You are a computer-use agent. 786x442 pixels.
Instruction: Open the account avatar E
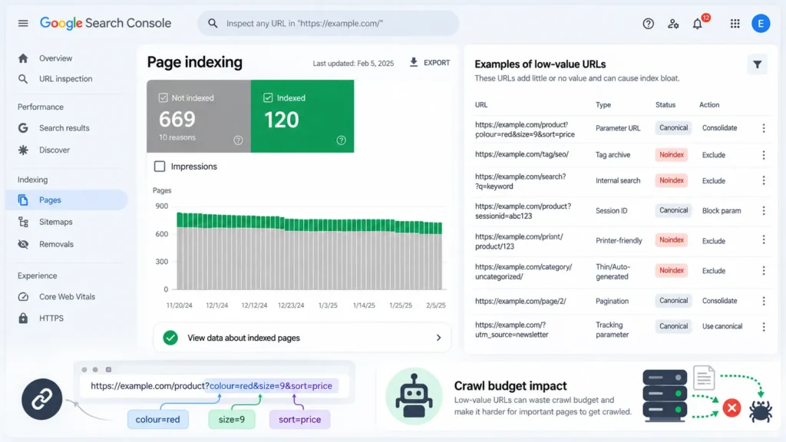[761, 23]
